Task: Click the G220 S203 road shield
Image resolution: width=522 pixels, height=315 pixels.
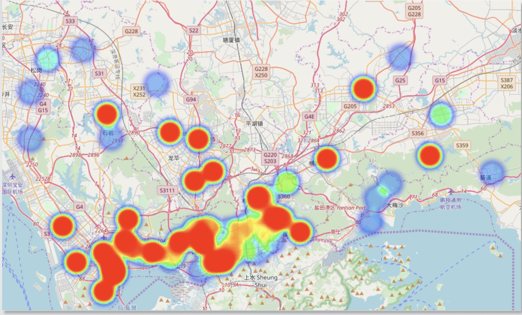Action: [270, 158]
